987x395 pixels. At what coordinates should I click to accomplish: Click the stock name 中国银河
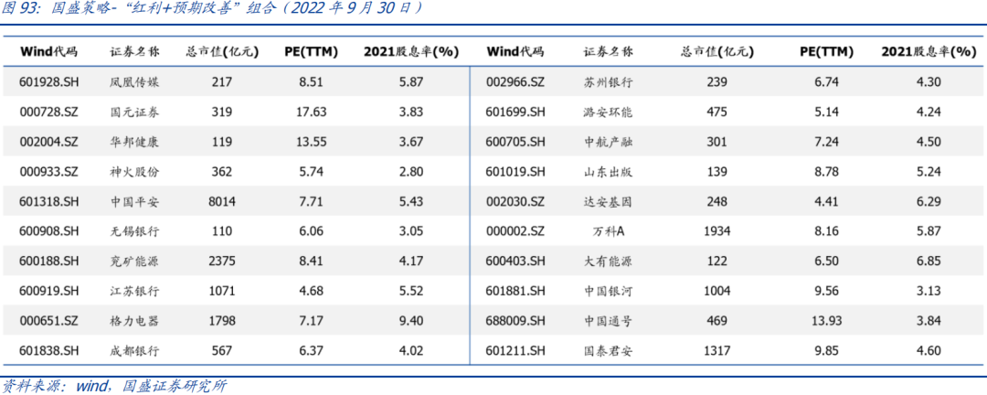click(608, 291)
